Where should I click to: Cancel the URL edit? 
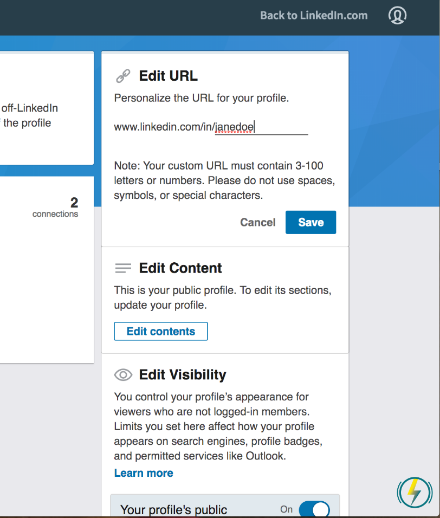(x=257, y=222)
